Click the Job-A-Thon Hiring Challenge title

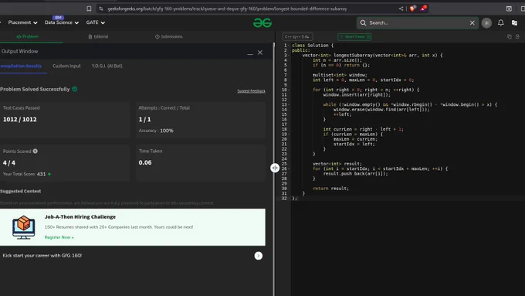80,217
